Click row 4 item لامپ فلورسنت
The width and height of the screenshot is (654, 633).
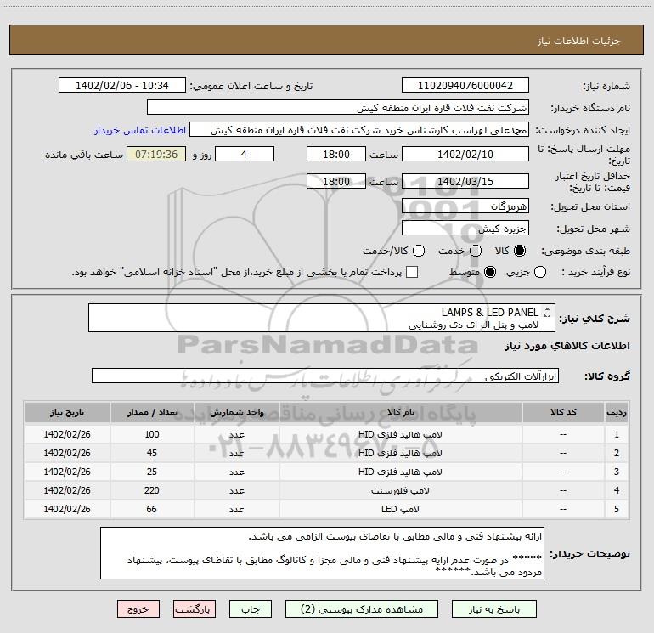point(400,491)
